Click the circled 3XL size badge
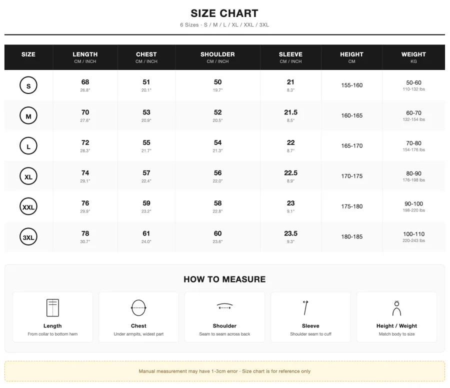 tap(28, 237)
